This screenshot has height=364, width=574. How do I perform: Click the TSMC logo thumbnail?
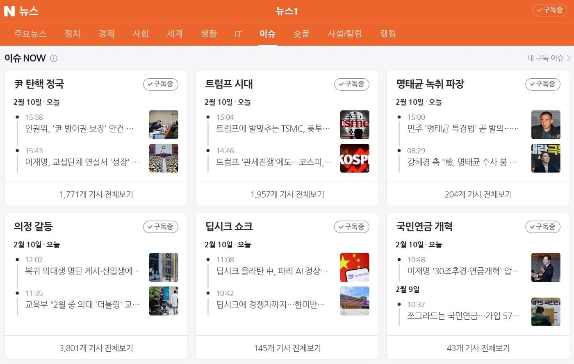pyautogui.click(x=355, y=125)
